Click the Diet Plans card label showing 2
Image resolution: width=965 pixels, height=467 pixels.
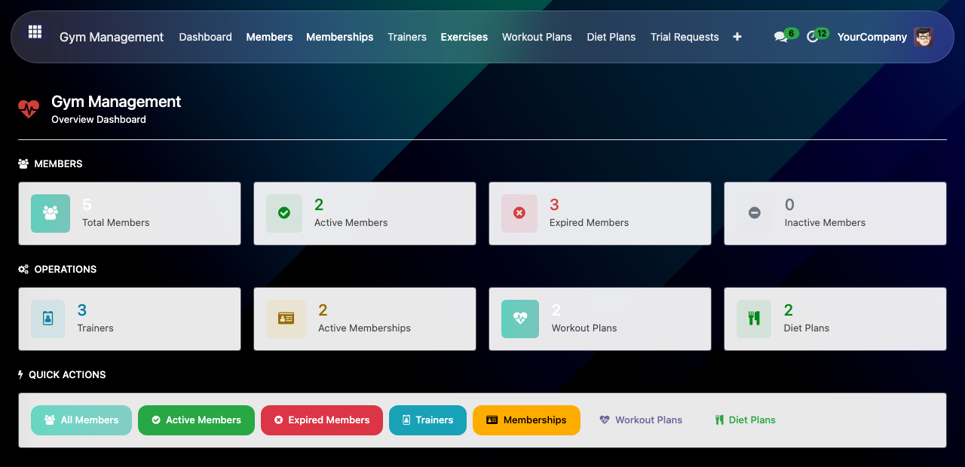[807, 328]
